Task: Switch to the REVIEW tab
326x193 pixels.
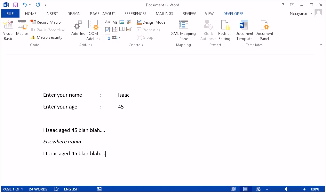Action: (189, 14)
